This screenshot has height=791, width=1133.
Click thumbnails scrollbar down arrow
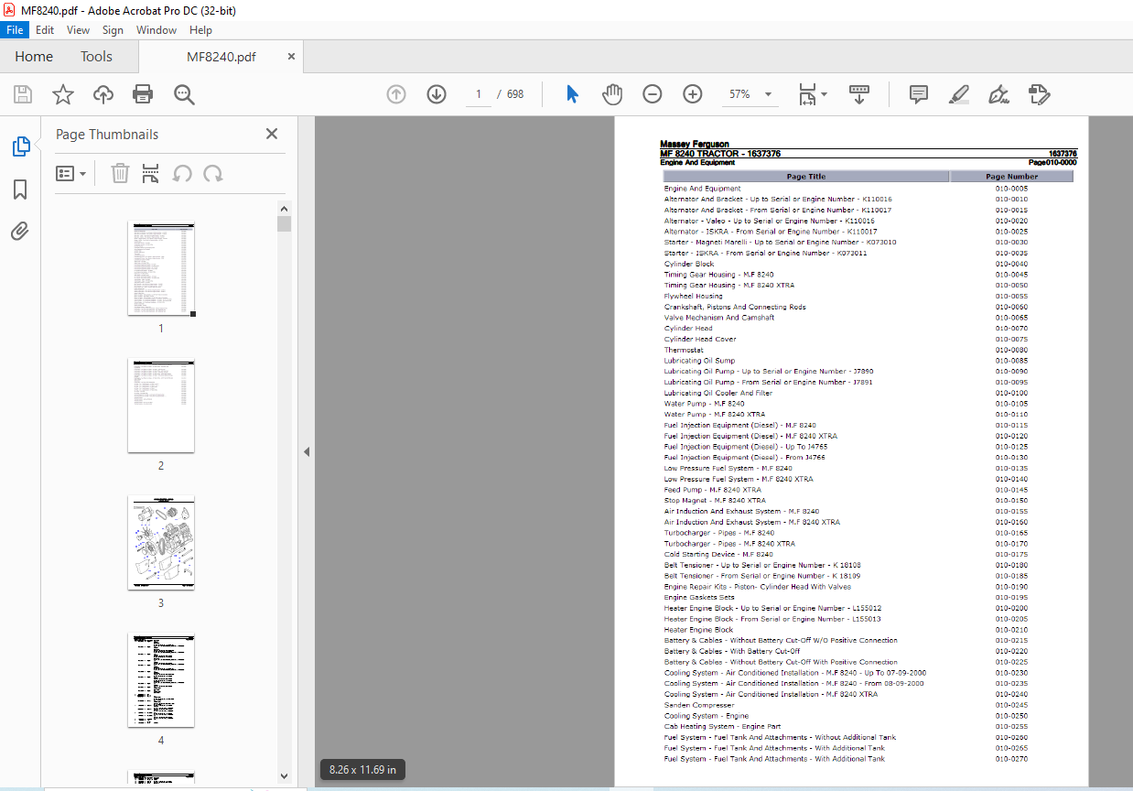(x=284, y=775)
